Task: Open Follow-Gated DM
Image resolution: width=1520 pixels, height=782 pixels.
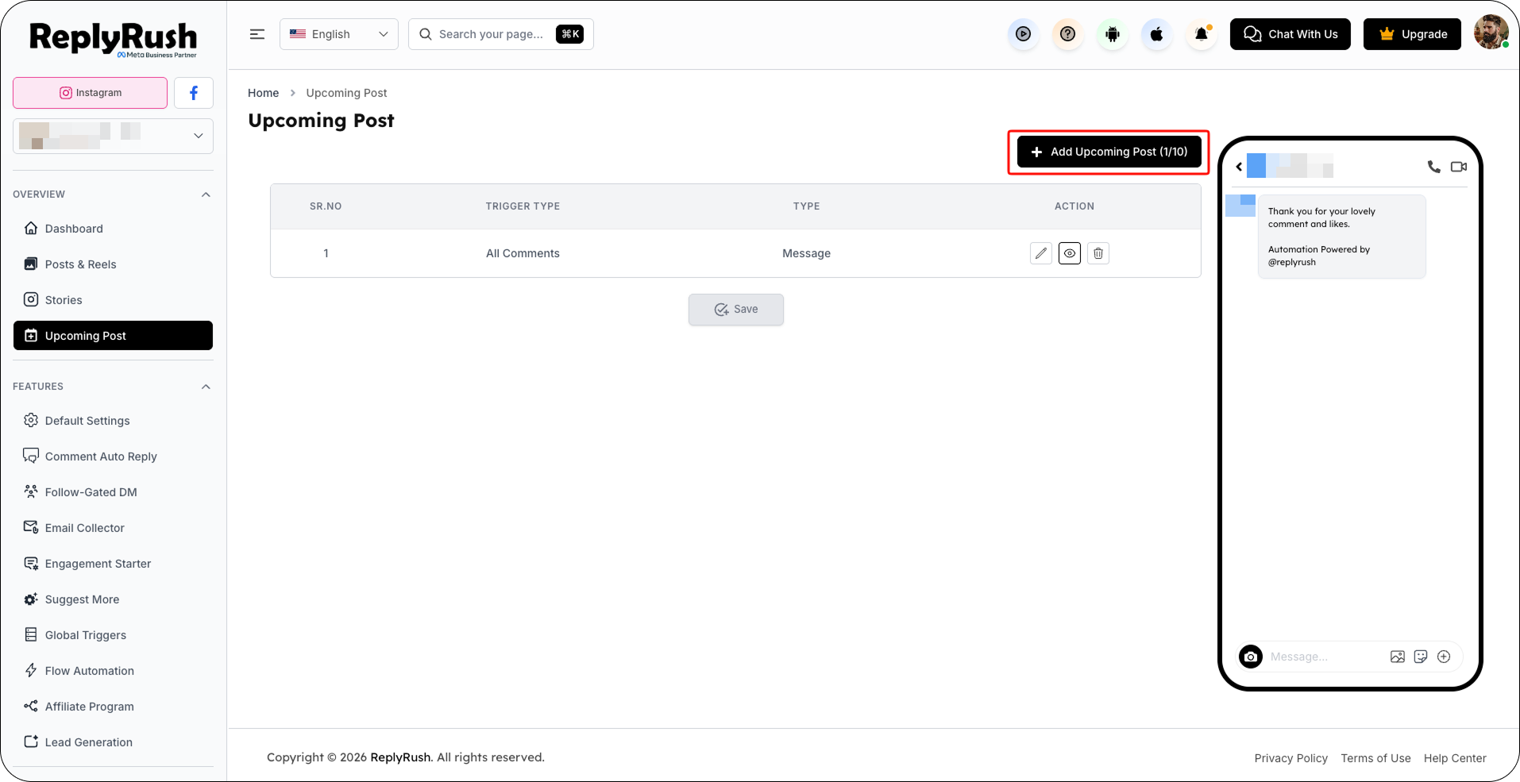Action: coord(113,492)
